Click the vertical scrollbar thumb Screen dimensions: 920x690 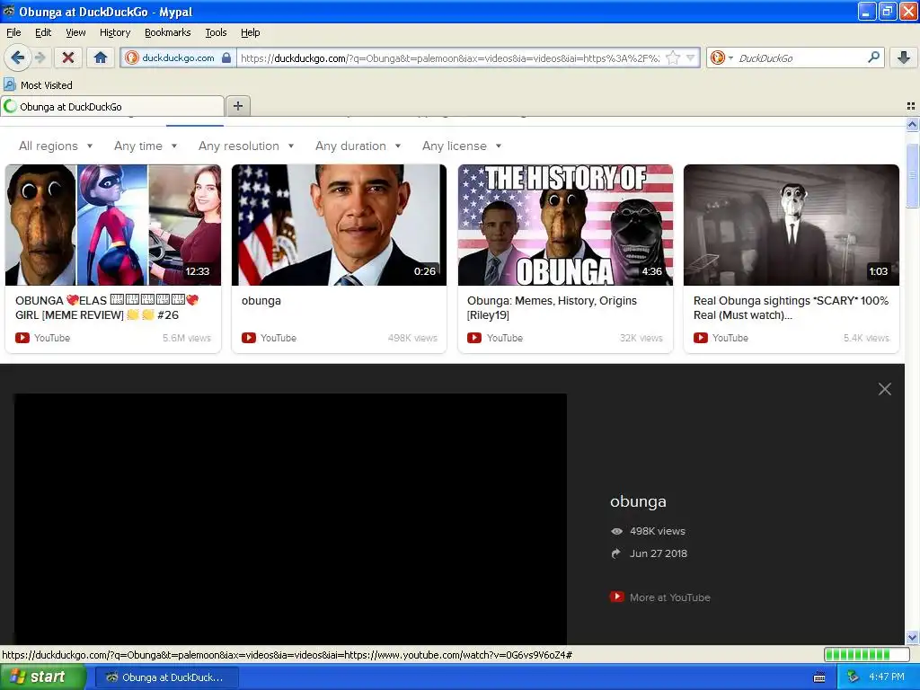(913, 175)
